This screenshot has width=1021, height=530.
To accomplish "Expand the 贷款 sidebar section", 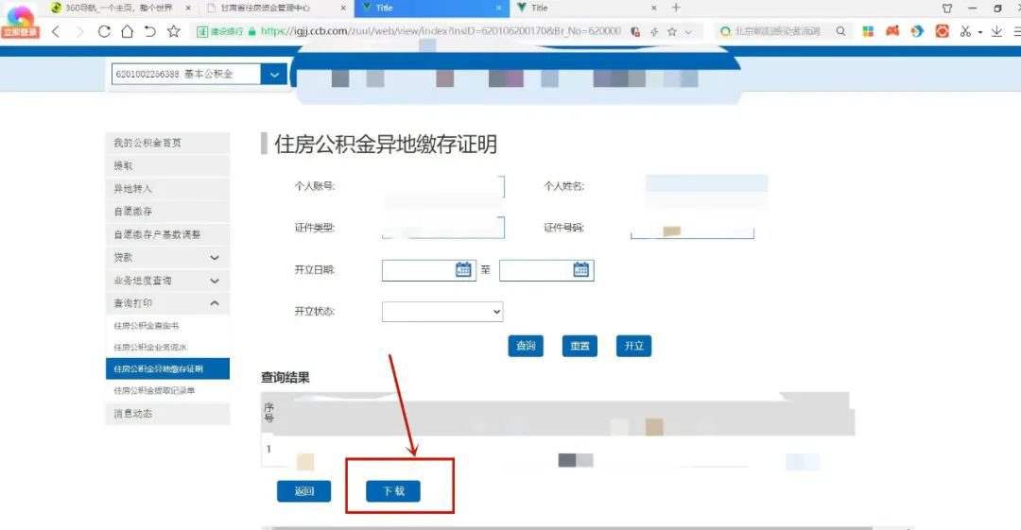I will [x=167, y=257].
